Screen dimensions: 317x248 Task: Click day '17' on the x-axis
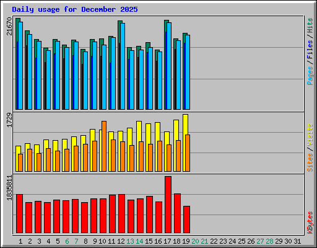click(x=167, y=241)
